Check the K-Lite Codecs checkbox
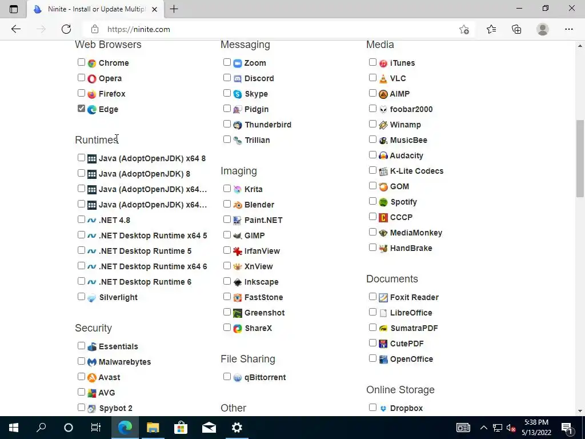585x439 pixels. [372, 170]
